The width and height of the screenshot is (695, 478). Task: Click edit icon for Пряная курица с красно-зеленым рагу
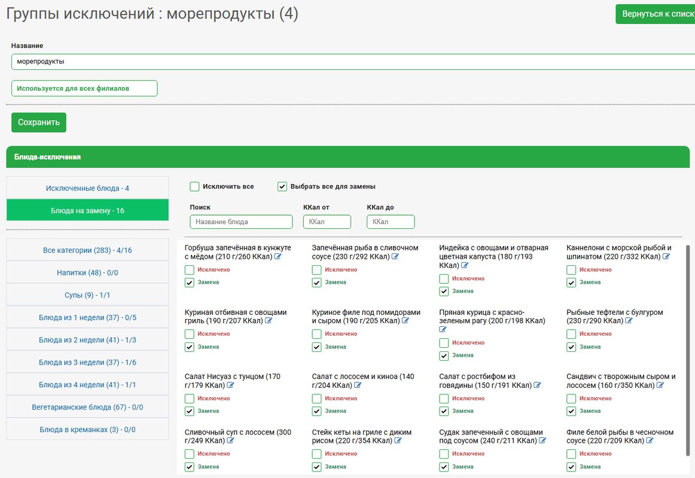(x=443, y=330)
